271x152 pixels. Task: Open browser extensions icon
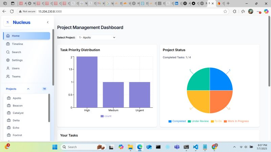[x=234, y=11]
